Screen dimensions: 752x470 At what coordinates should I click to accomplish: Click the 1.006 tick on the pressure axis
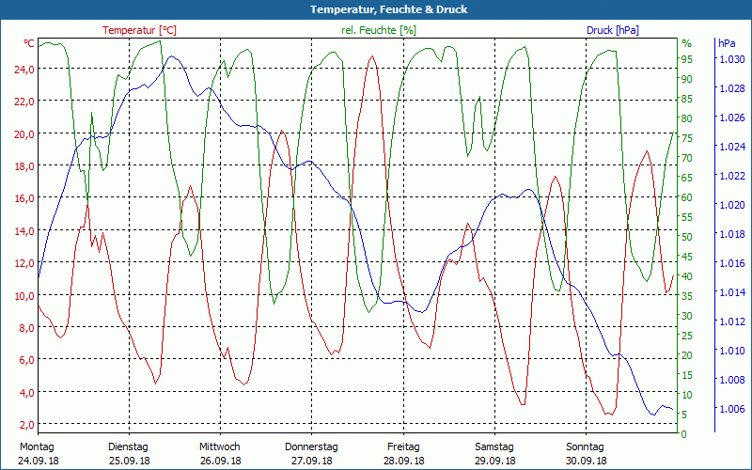coord(731,409)
